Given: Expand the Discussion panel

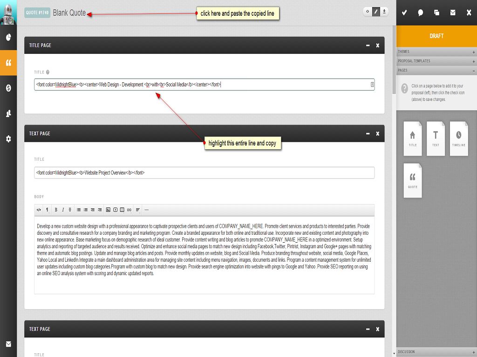Looking at the screenshot, I should (x=436, y=352).
